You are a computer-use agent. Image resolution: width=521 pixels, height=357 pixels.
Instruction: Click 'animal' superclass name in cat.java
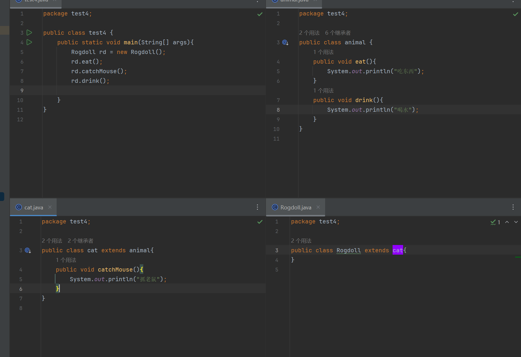pos(140,250)
